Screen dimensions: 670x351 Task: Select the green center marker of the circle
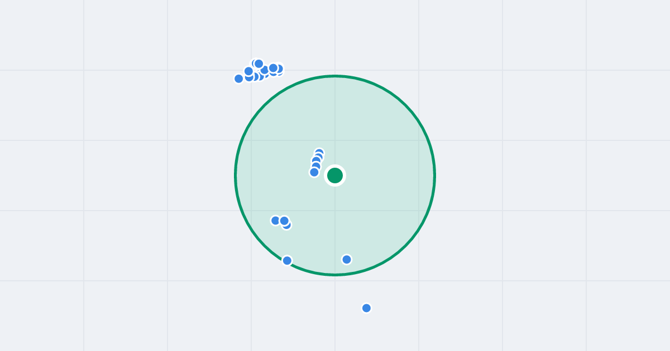pyautogui.click(x=335, y=175)
